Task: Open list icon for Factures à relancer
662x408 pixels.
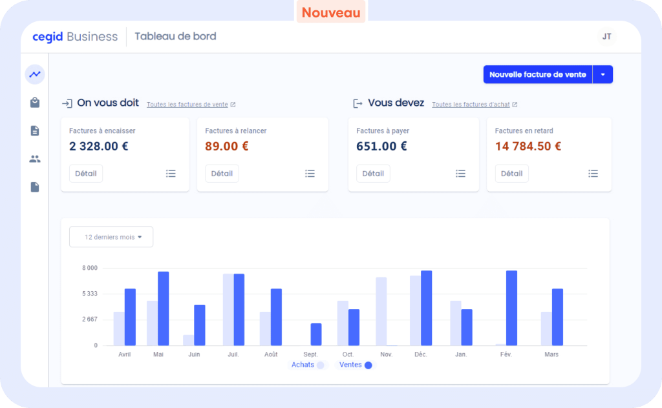Action: 310,174
